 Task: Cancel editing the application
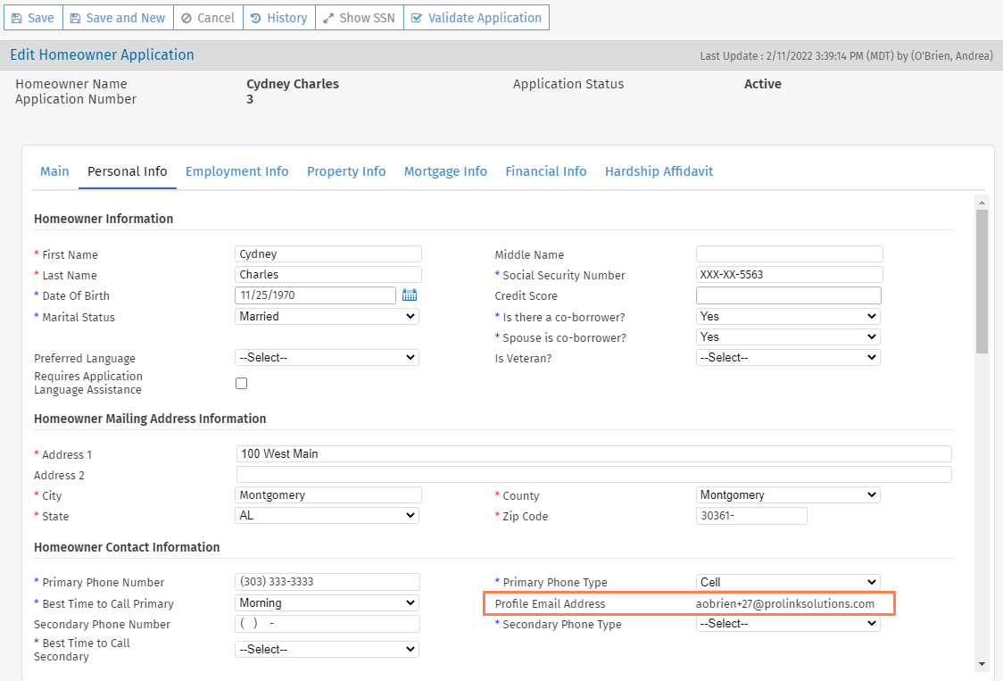208,18
